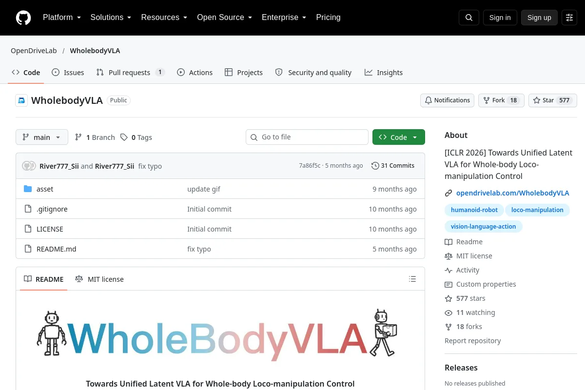Select the MIT license tab in file viewer
The height and width of the screenshot is (390, 585).
click(x=99, y=279)
